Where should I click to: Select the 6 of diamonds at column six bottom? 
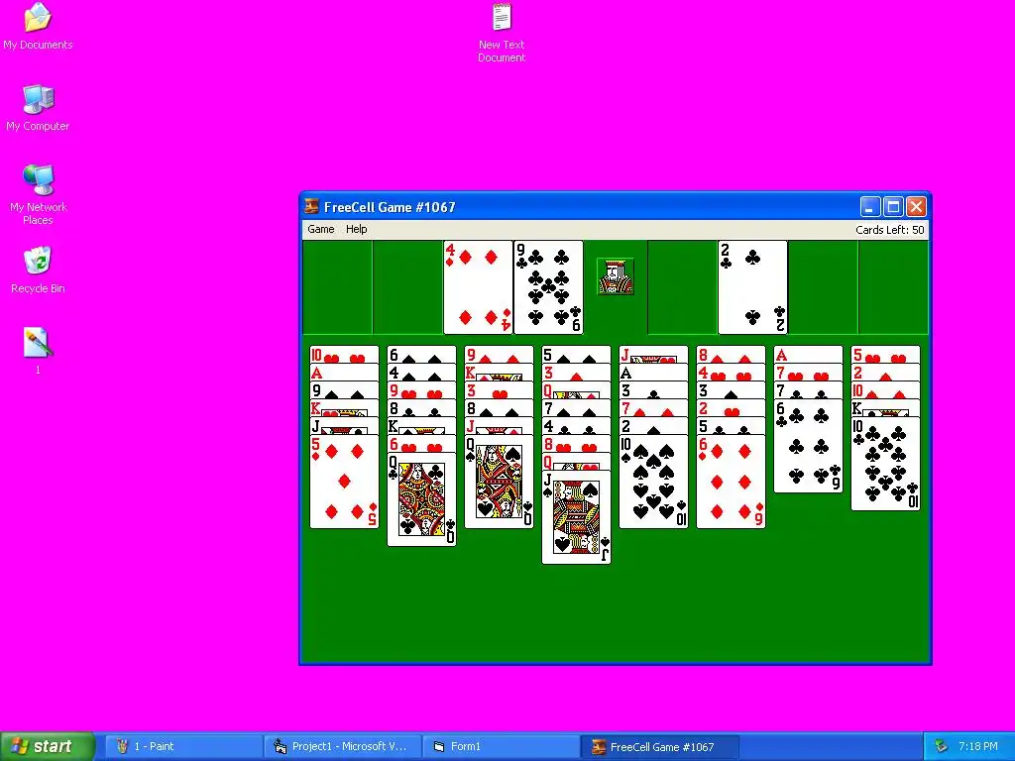731,482
